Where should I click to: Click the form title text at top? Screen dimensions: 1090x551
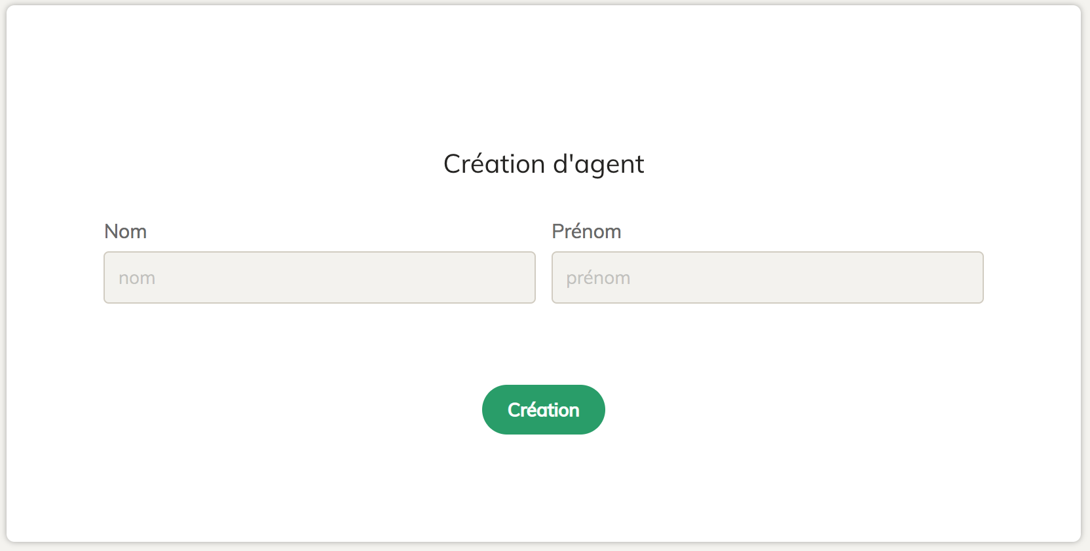(x=544, y=164)
